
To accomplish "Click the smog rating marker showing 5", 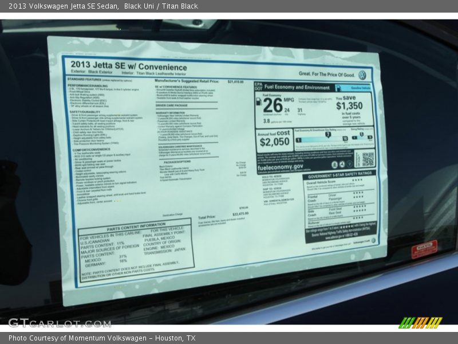I will 362,135.
